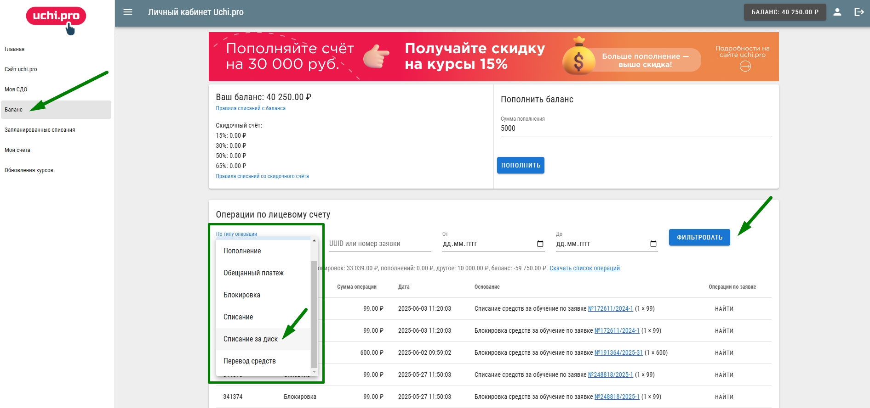Go to Сайт uchi.pro in sidebar
870x408 pixels.
(56, 69)
